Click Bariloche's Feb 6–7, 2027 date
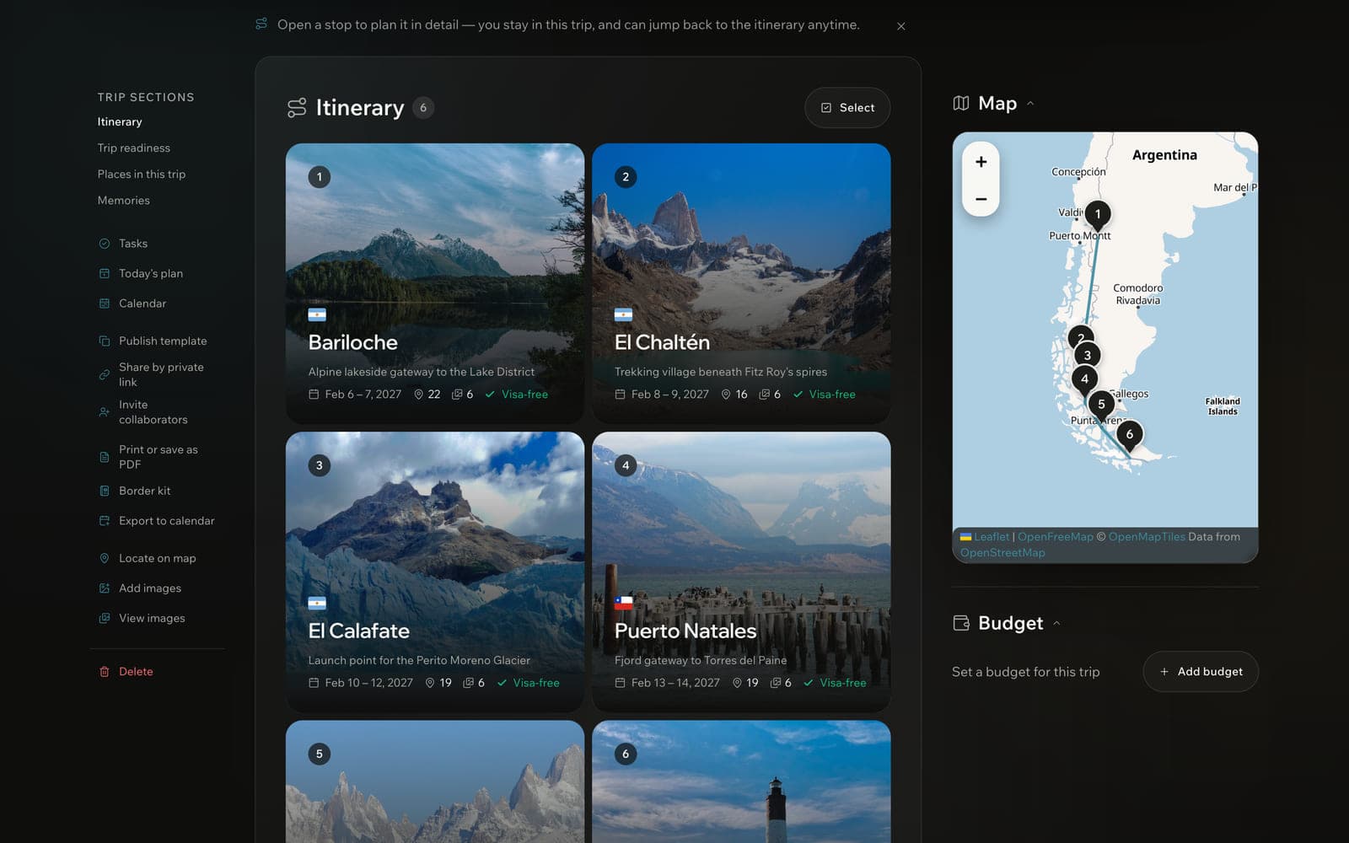 click(x=355, y=395)
